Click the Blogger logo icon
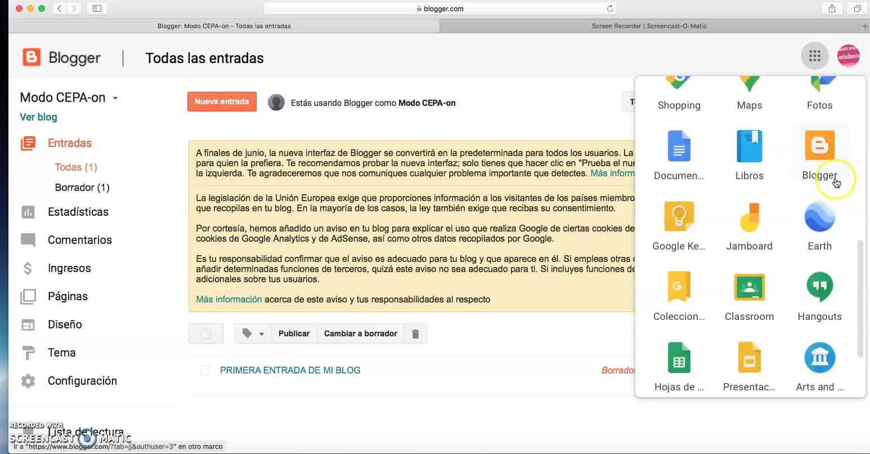 pyautogui.click(x=32, y=57)
